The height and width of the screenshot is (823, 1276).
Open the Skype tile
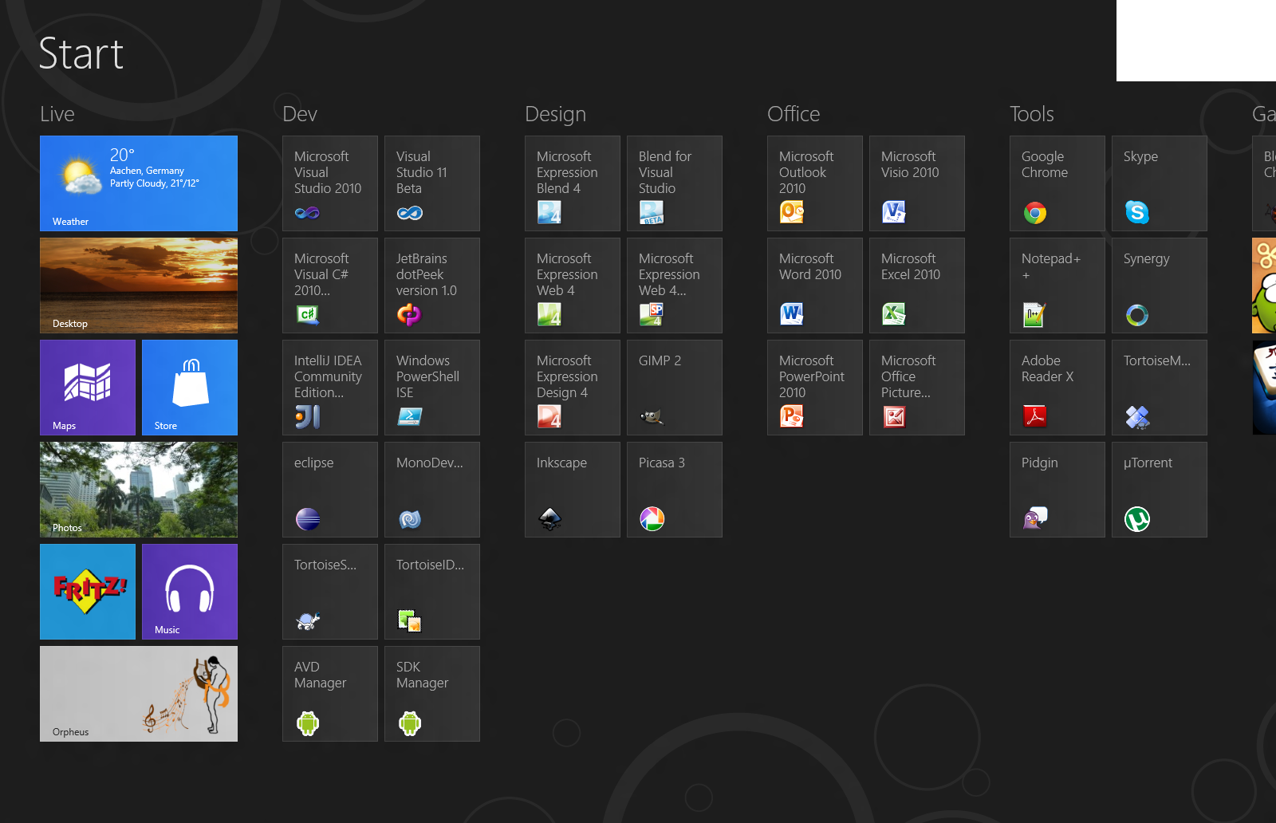click(1160, 183)
